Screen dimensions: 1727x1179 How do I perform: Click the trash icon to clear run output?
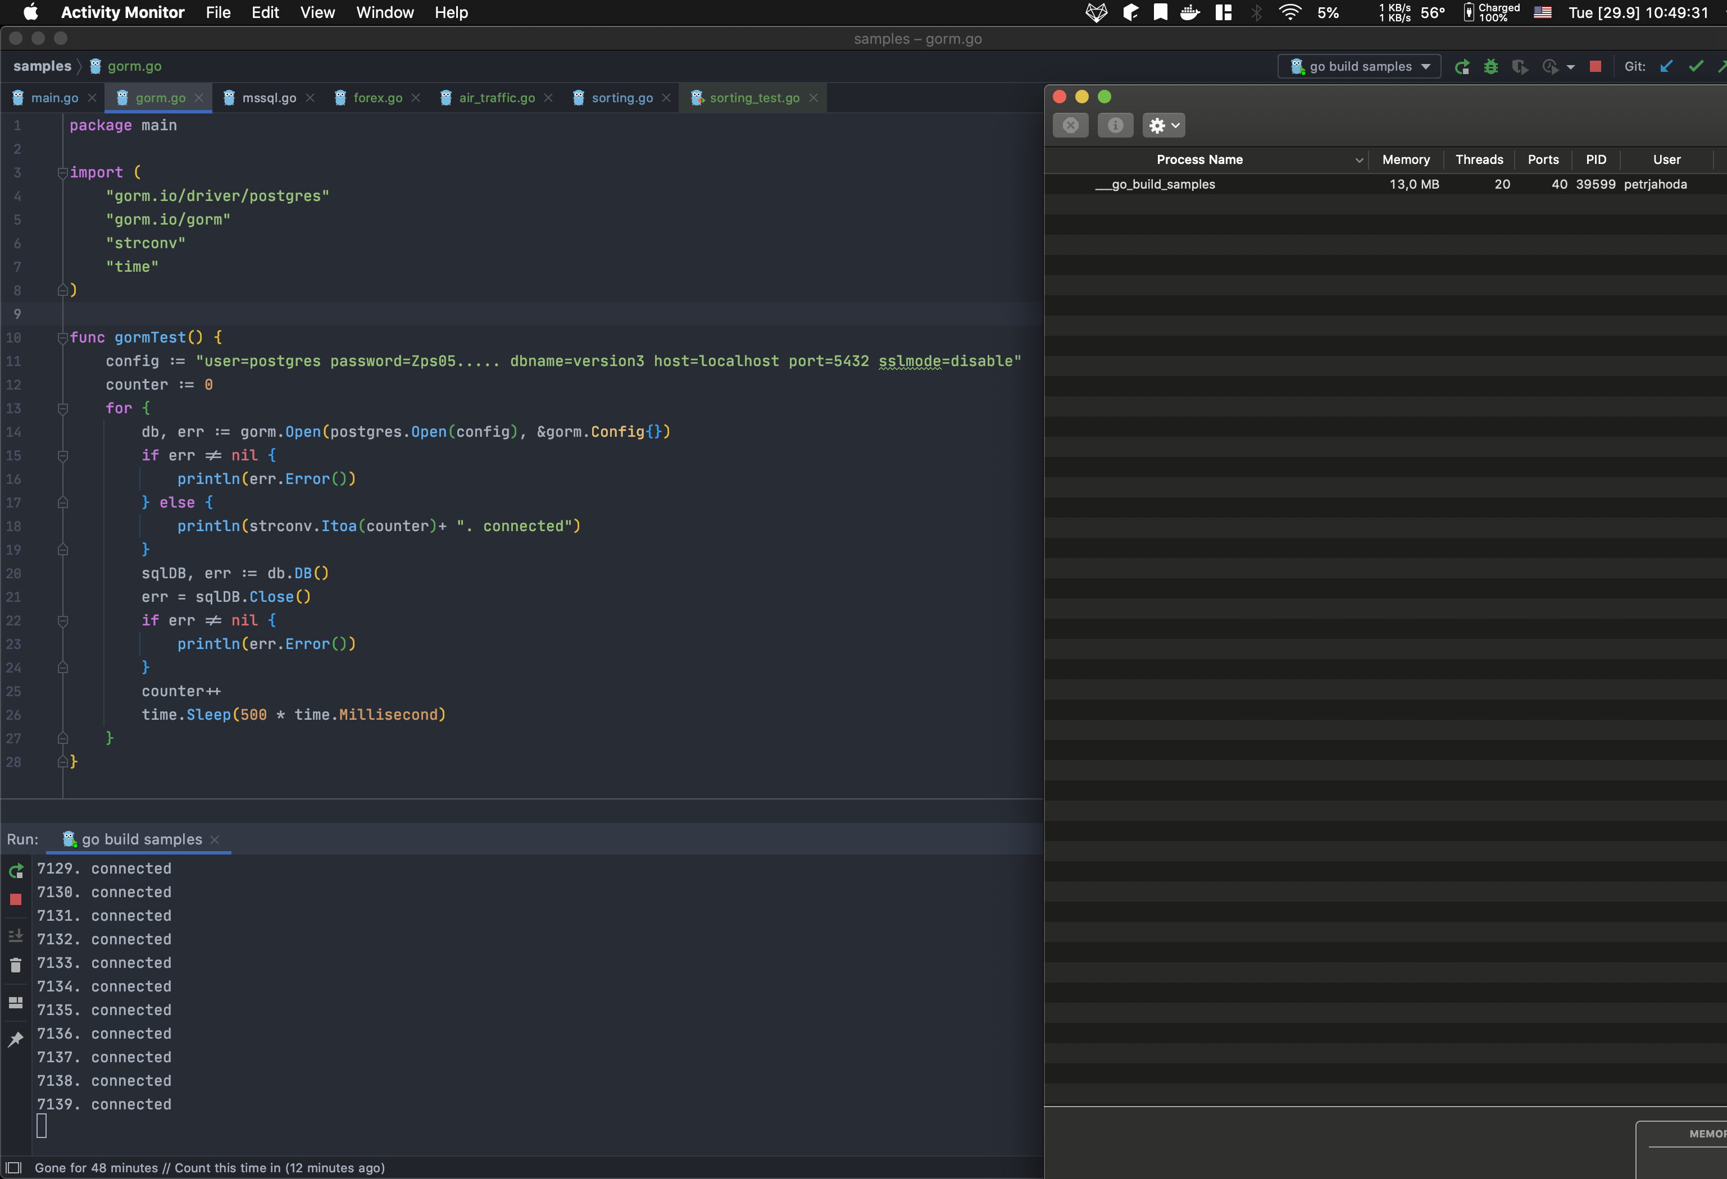pyautogui.click(x=16, y=965)
